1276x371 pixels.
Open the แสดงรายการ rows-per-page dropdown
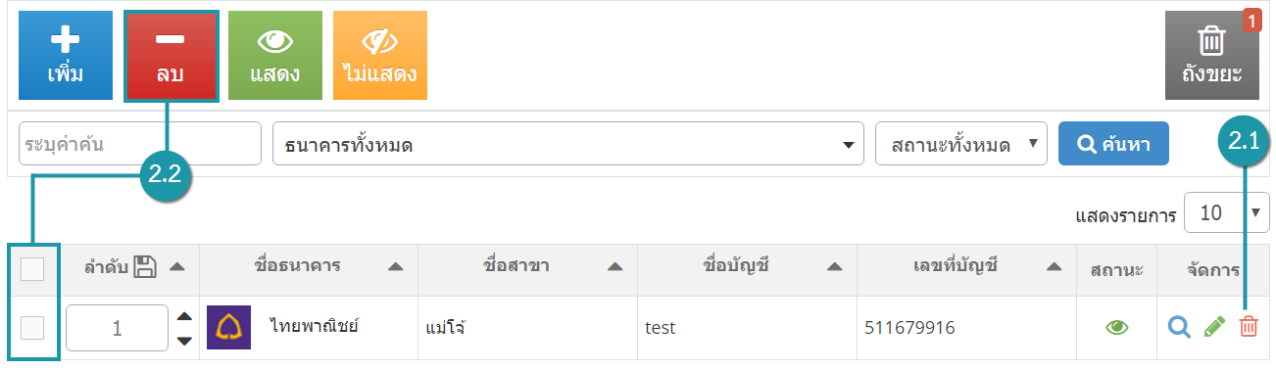[x=1227, y=212]
